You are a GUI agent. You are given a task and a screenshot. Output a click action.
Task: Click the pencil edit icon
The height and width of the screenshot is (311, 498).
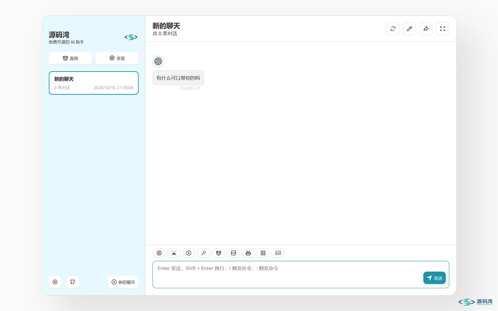410,29
